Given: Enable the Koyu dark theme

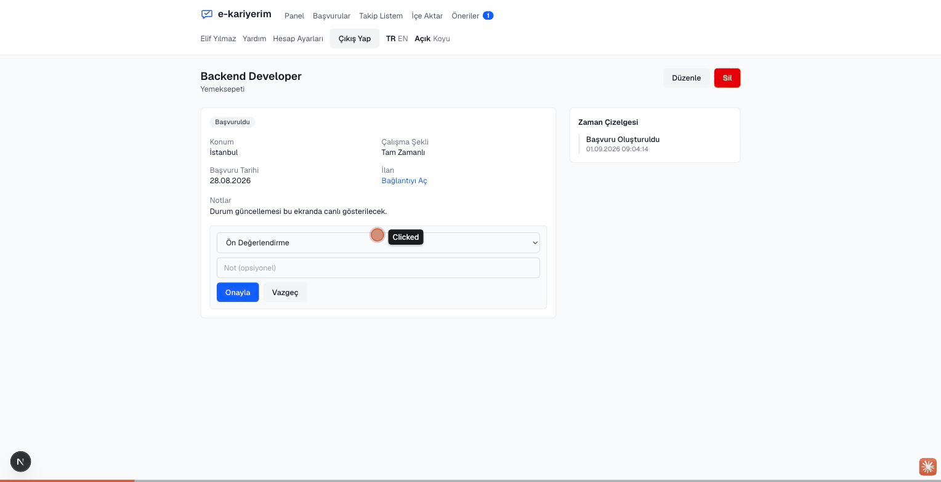Looking at the screenshot, I should click(x=442, y=39).
